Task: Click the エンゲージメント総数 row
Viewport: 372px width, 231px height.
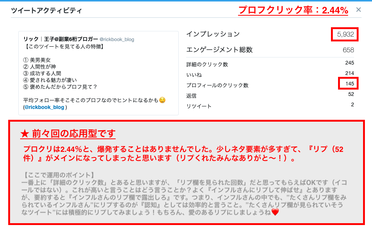Action: (x=270, y=50)
